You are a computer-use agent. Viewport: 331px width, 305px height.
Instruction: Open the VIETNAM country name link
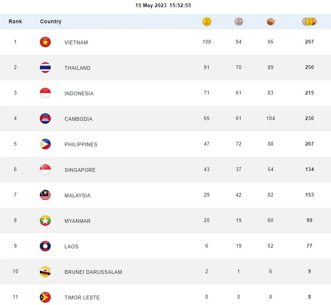(x=76, y=42)
